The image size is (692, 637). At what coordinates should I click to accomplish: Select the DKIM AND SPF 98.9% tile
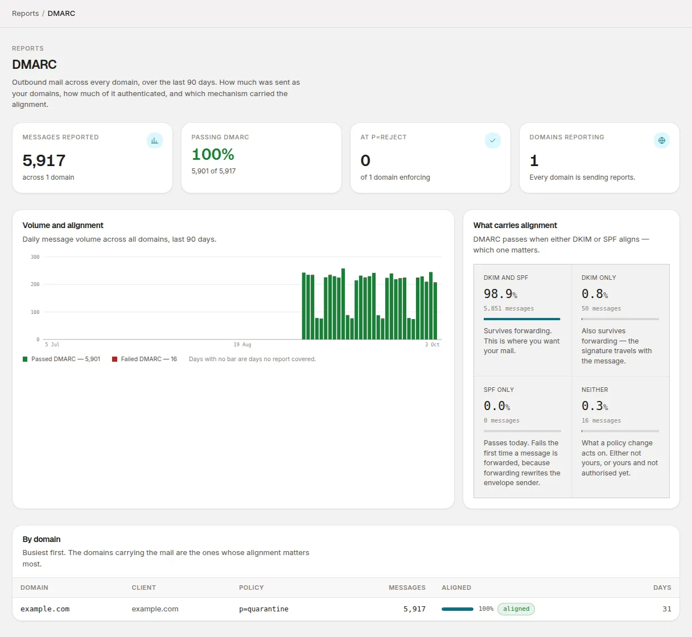pyautogui.click(x=522, y=320)
